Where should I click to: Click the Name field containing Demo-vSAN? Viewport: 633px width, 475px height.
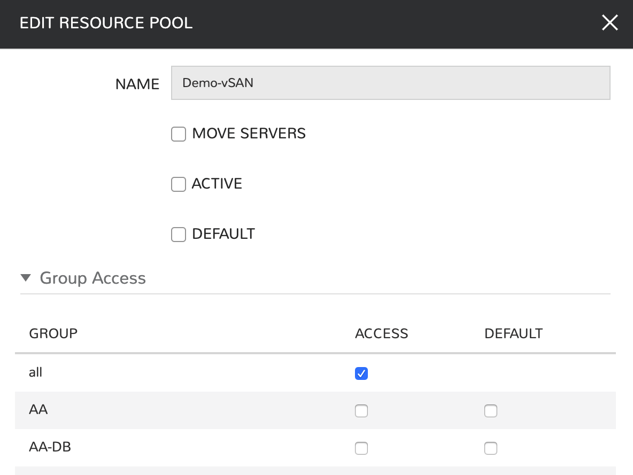point(390,83)
